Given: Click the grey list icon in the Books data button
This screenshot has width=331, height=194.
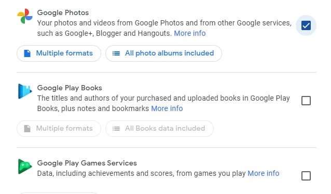Looking at the screenshot, I should click(116, 129).
